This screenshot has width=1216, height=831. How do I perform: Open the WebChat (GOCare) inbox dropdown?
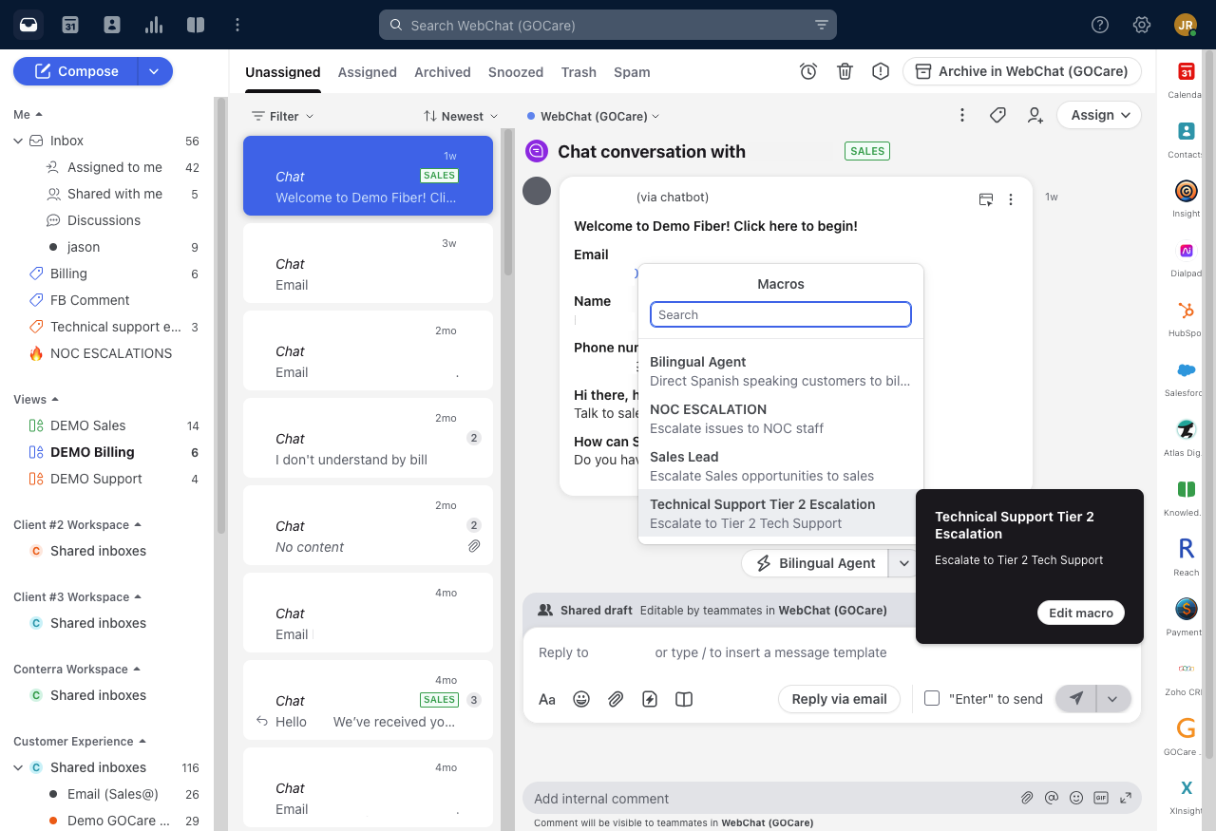point(594,116)
